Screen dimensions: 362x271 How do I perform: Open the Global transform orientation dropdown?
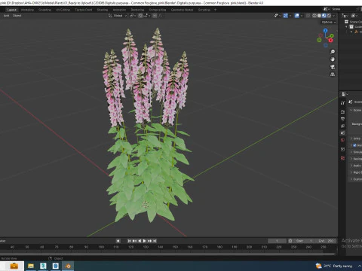(118, 16)
